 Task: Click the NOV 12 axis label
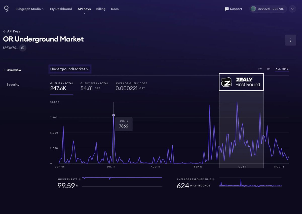click(x=279, y=167)
